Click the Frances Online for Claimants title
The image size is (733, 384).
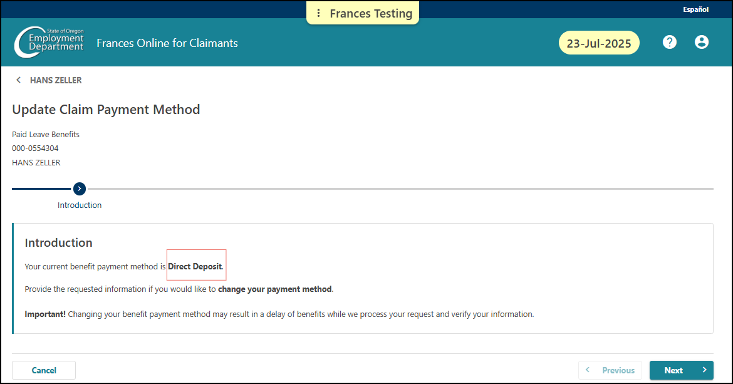pyautogui.click(x=167, y=43)
